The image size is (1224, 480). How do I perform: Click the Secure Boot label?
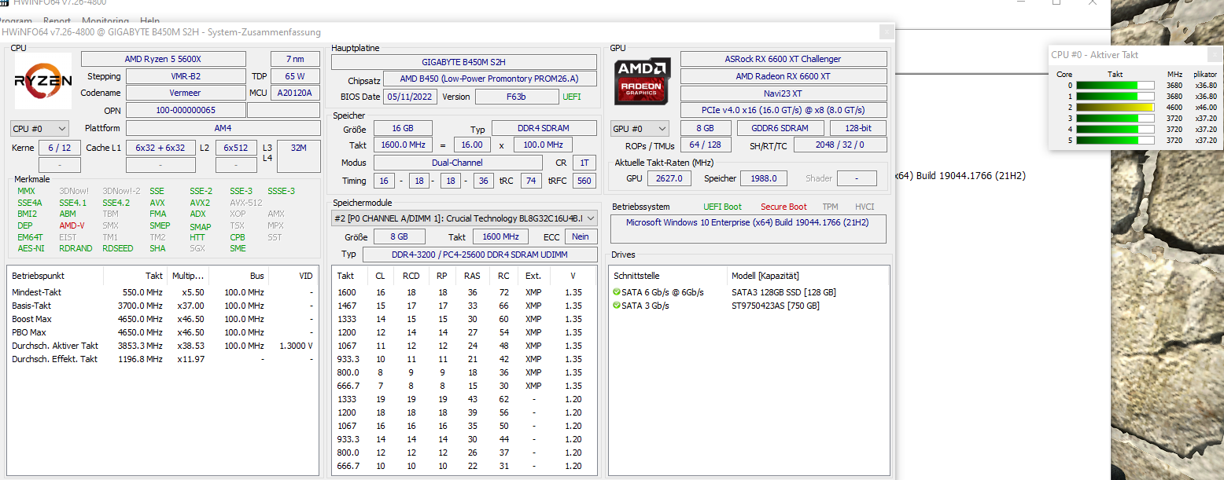click(783, 207)
